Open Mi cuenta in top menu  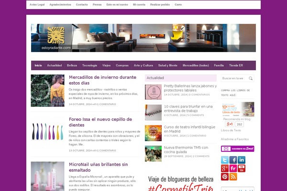139,5
